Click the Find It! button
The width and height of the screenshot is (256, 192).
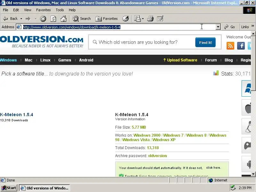[205, 43]
